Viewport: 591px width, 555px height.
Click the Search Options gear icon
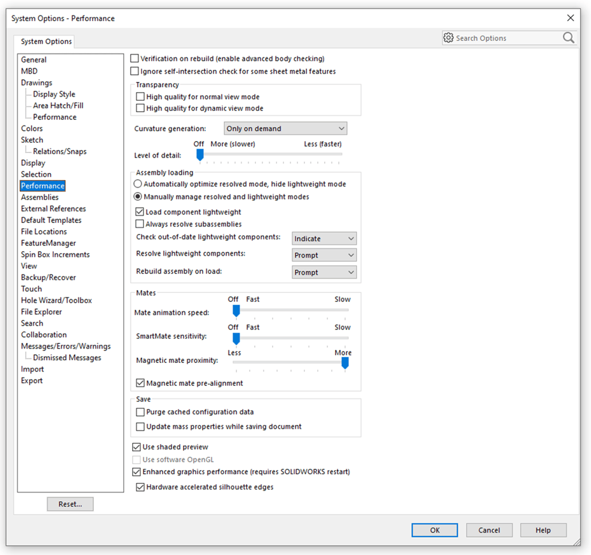tap(449, 37)
